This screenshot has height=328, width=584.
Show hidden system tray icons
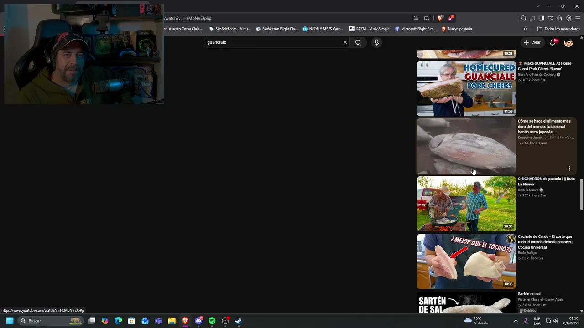[x=516, y=321]
